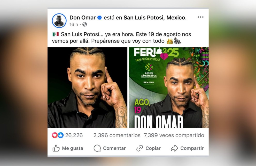Open the 26,226 reactions list

pyautogui.click(x=74, y=135)
